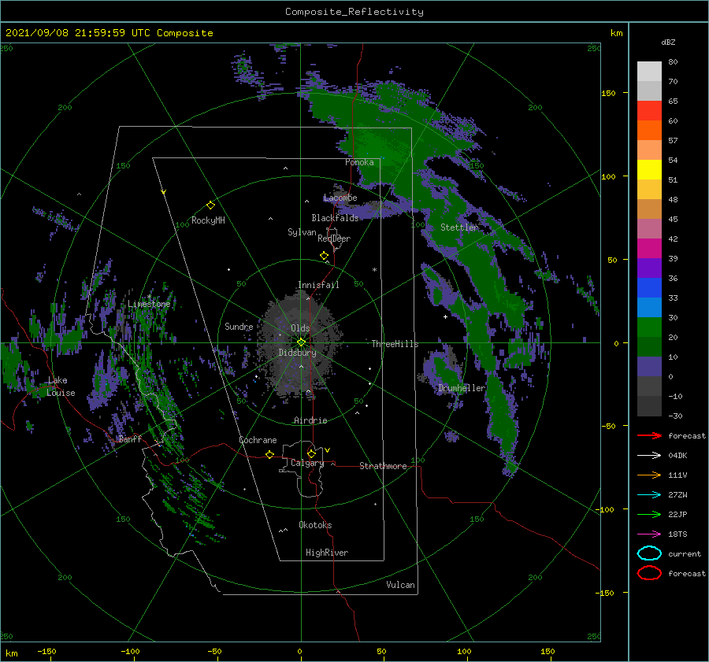Select the yellow 54 dBZ color swatch
Image resolution: width=709 pixels, height=662 pixels.
point(649,170)
